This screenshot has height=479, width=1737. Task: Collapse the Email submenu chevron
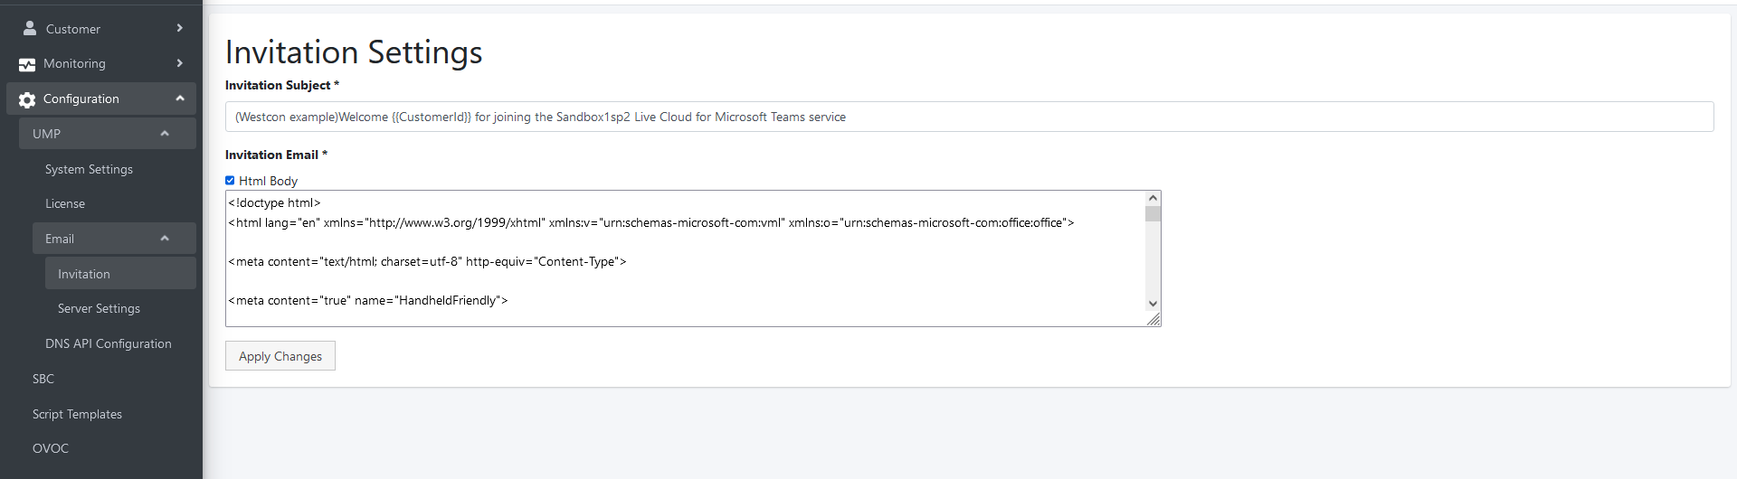tap(165, 239)
